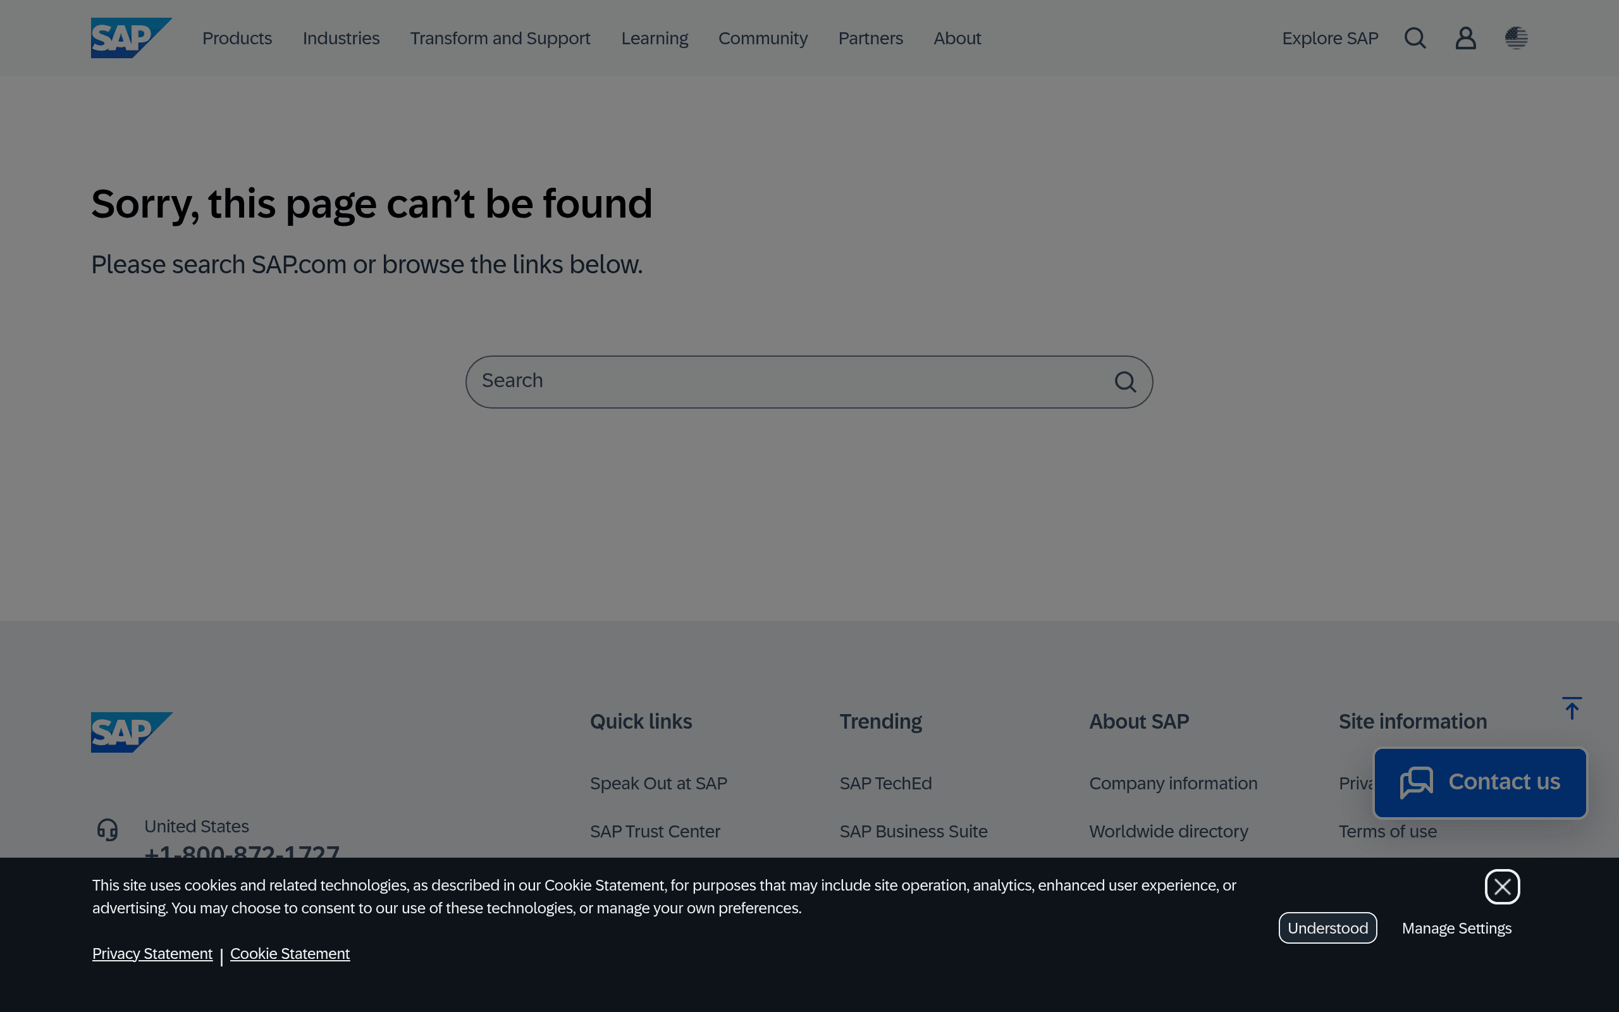The height and width of the screenshot is (1012, 1619).
Task: Close the cookie banner with the X
Action: click(x=1503, y=887)
